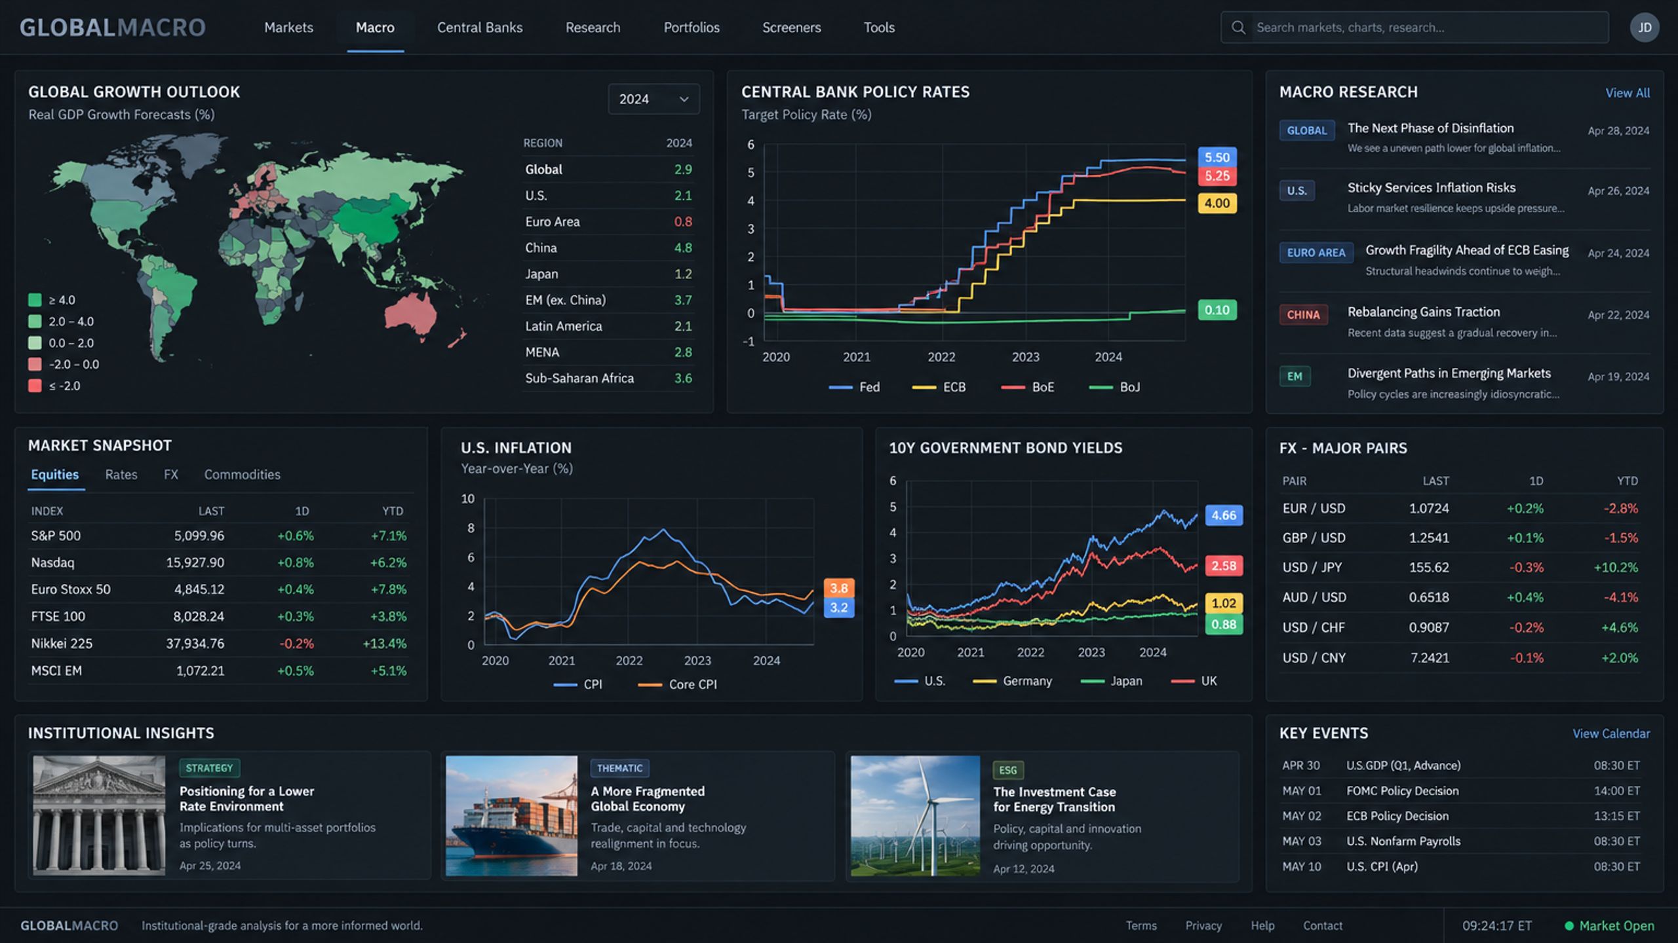
Task: Select the Equities tab
Action: (55, 475)
